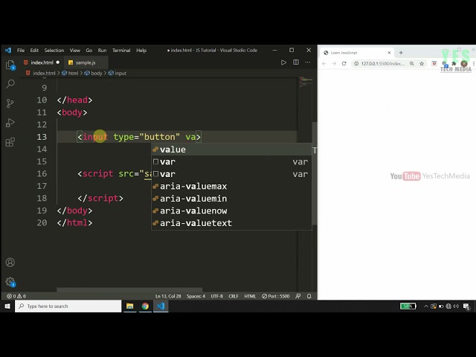
Task: Click HTML language mode in status bar
Action: coord(250,296)
